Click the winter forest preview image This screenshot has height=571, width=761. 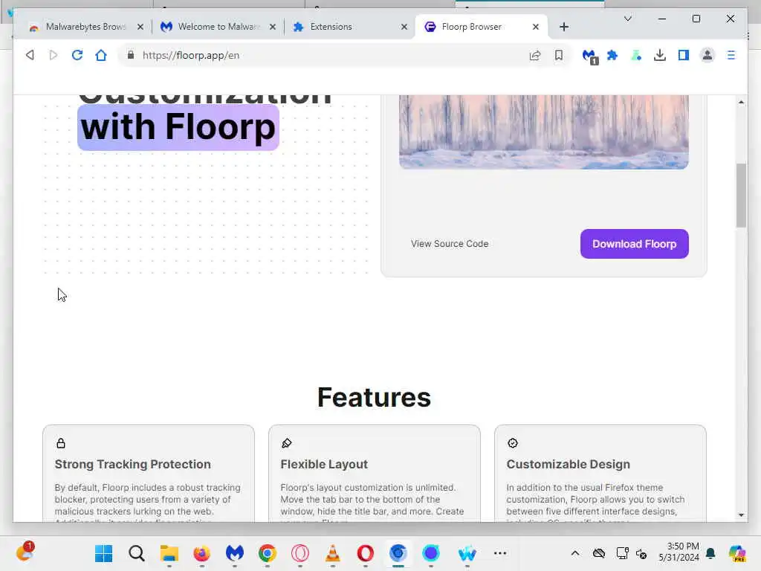[543, 132]
